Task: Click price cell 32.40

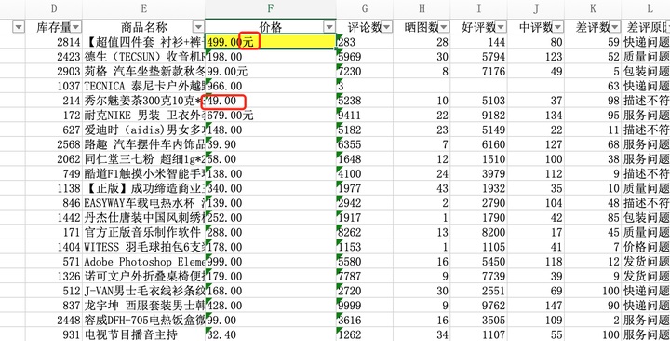Action: (x=271, y=334)
